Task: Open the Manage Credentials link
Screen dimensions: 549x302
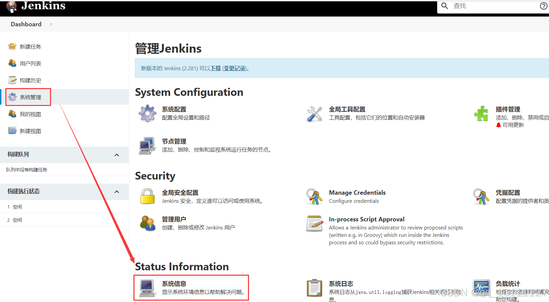Action: click(357, 193)
